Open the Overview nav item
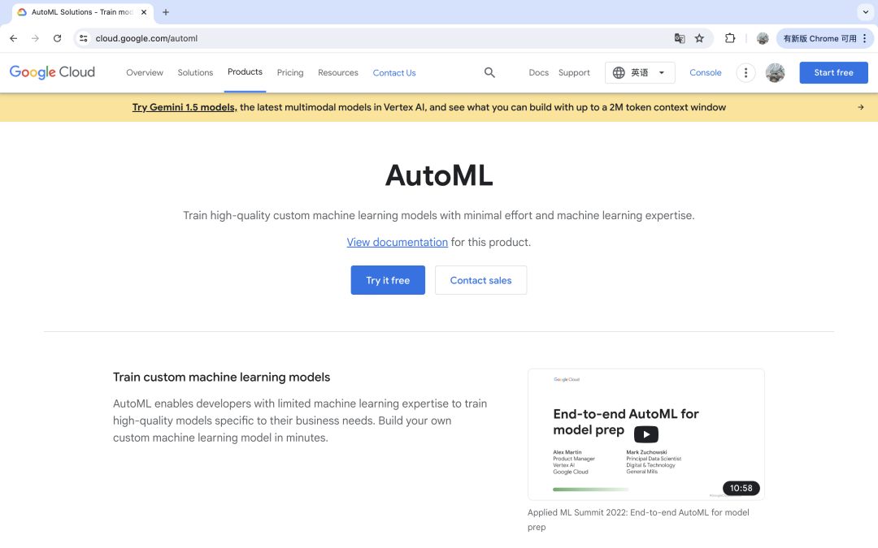The image size is (878, 548). (x=145, y=73)
